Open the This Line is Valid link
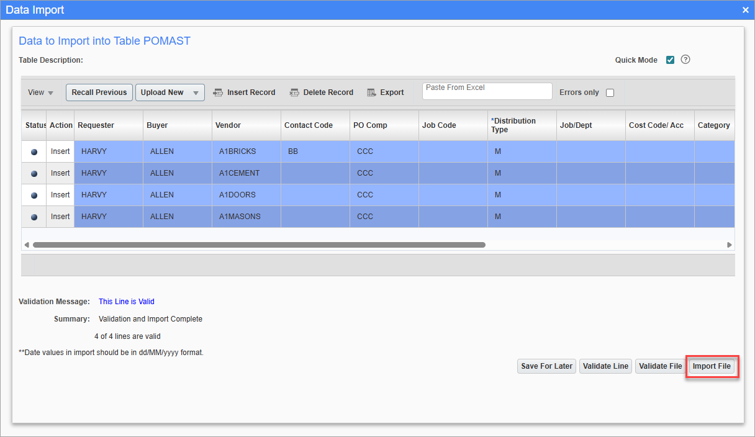The image size is (755, 437). coord(126,301)
